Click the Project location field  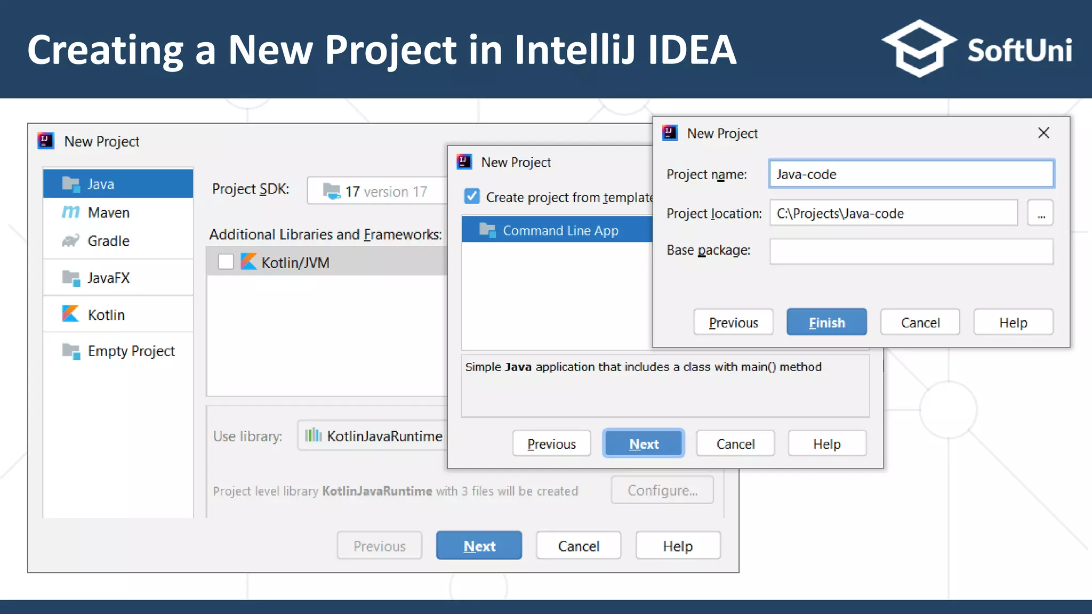894,213
